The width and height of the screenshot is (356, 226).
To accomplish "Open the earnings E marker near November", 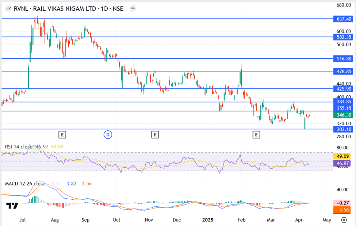I will pyautogui.click(x=155, y=134).
